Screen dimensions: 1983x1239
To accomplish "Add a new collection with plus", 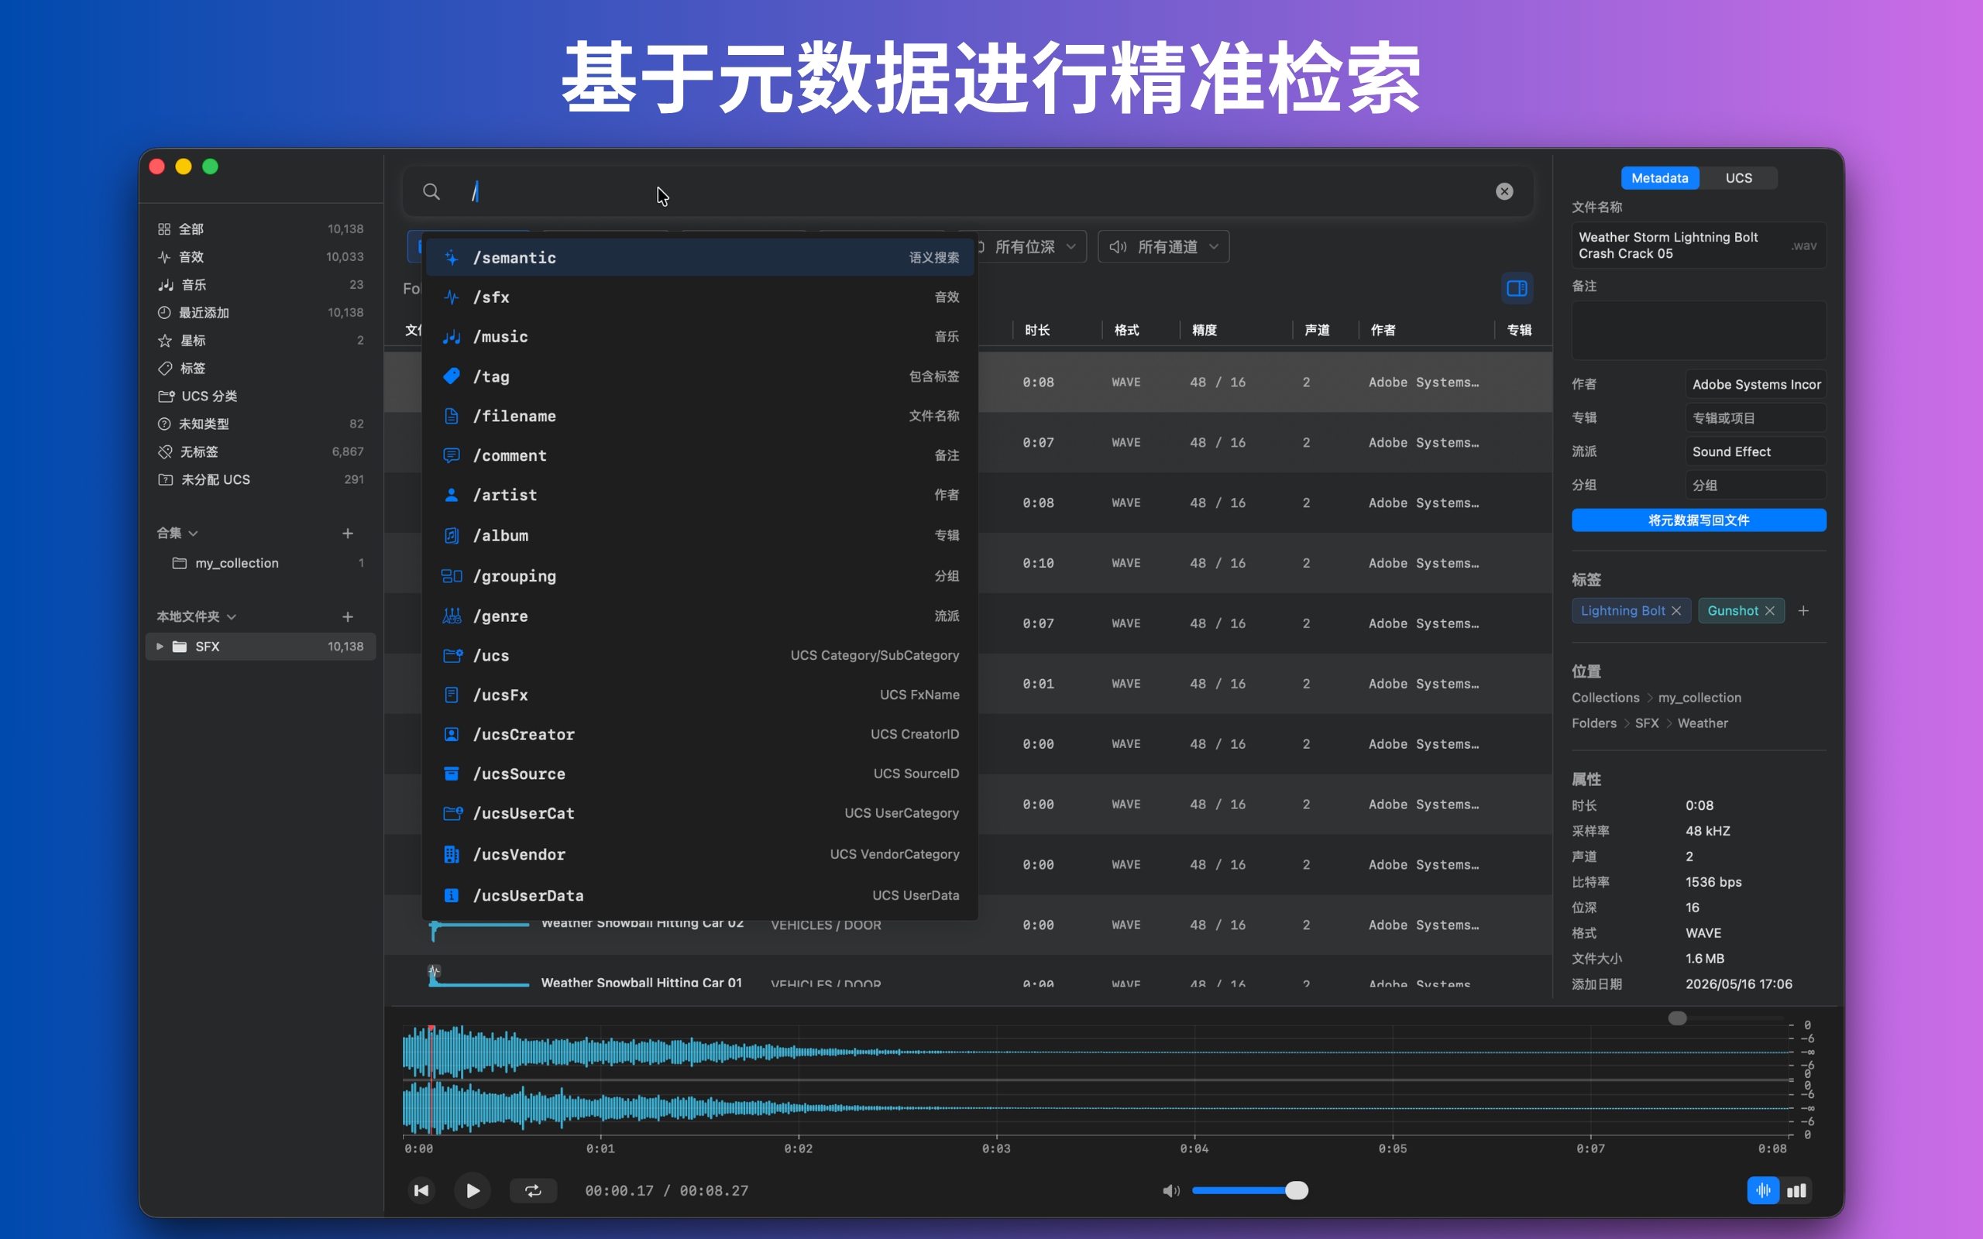I will pyautogui.click(x=348, y=534).
